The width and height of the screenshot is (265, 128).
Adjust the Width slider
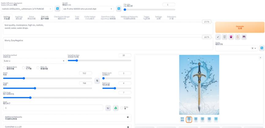[x=47, y=78]
